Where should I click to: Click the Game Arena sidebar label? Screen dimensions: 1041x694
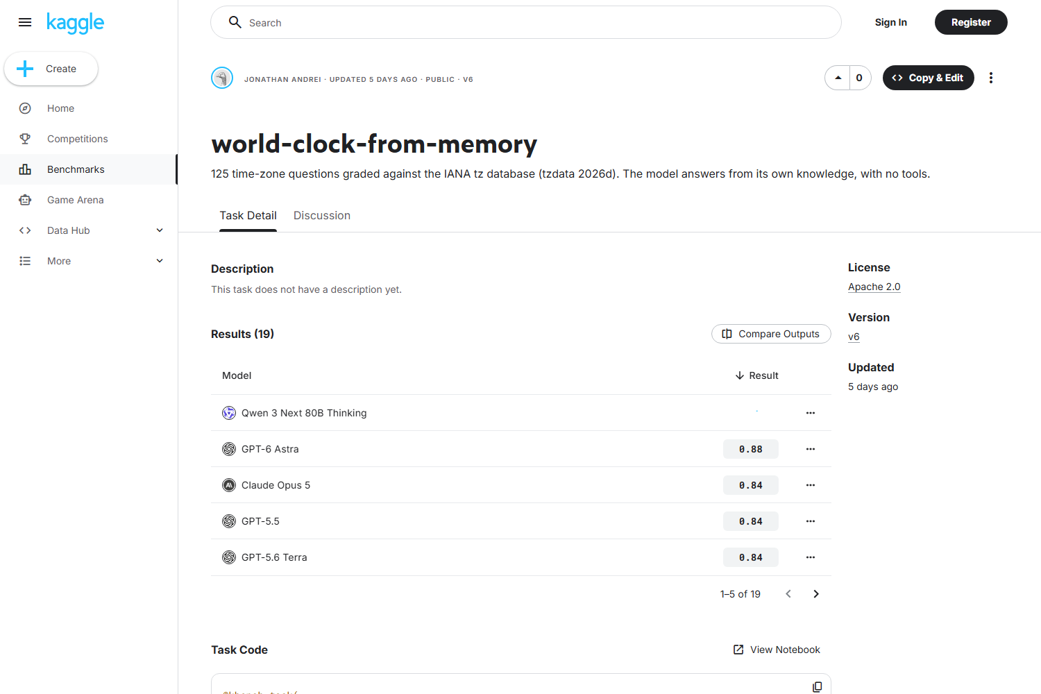point(76,200)
